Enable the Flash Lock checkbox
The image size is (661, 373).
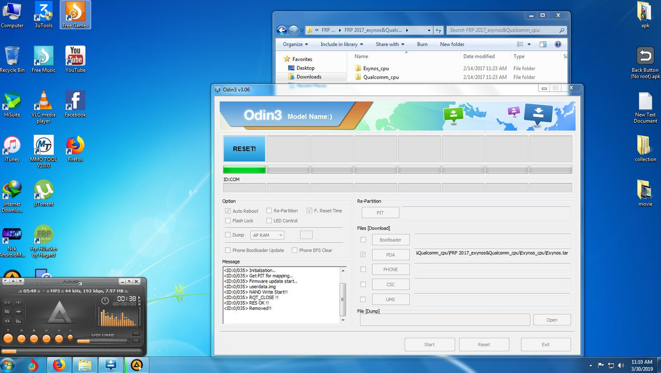click(228, 221)
